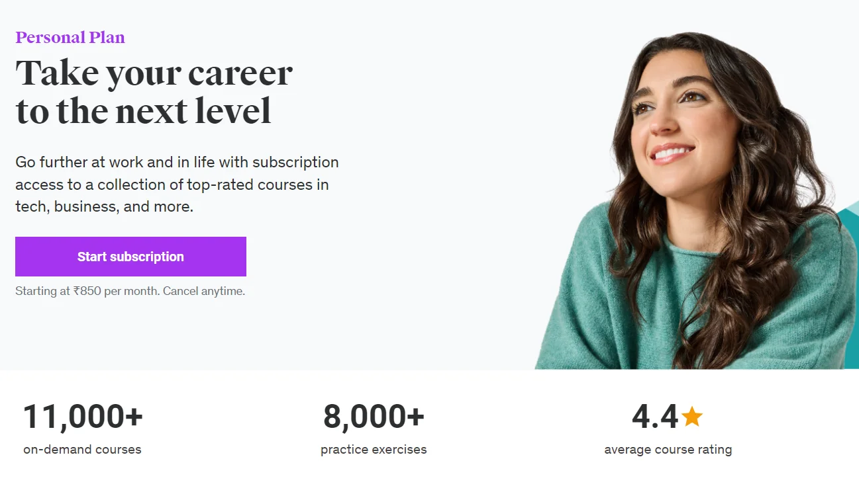Image resolution: width=859 pixels, height=494 pixels.
Task: Click the Personal Plan label
Action: (x=70, y=38)
